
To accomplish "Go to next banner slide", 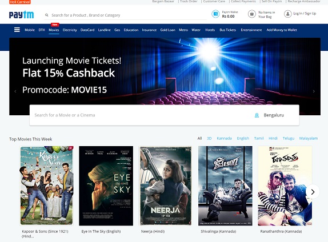I will tap(314, 91).
